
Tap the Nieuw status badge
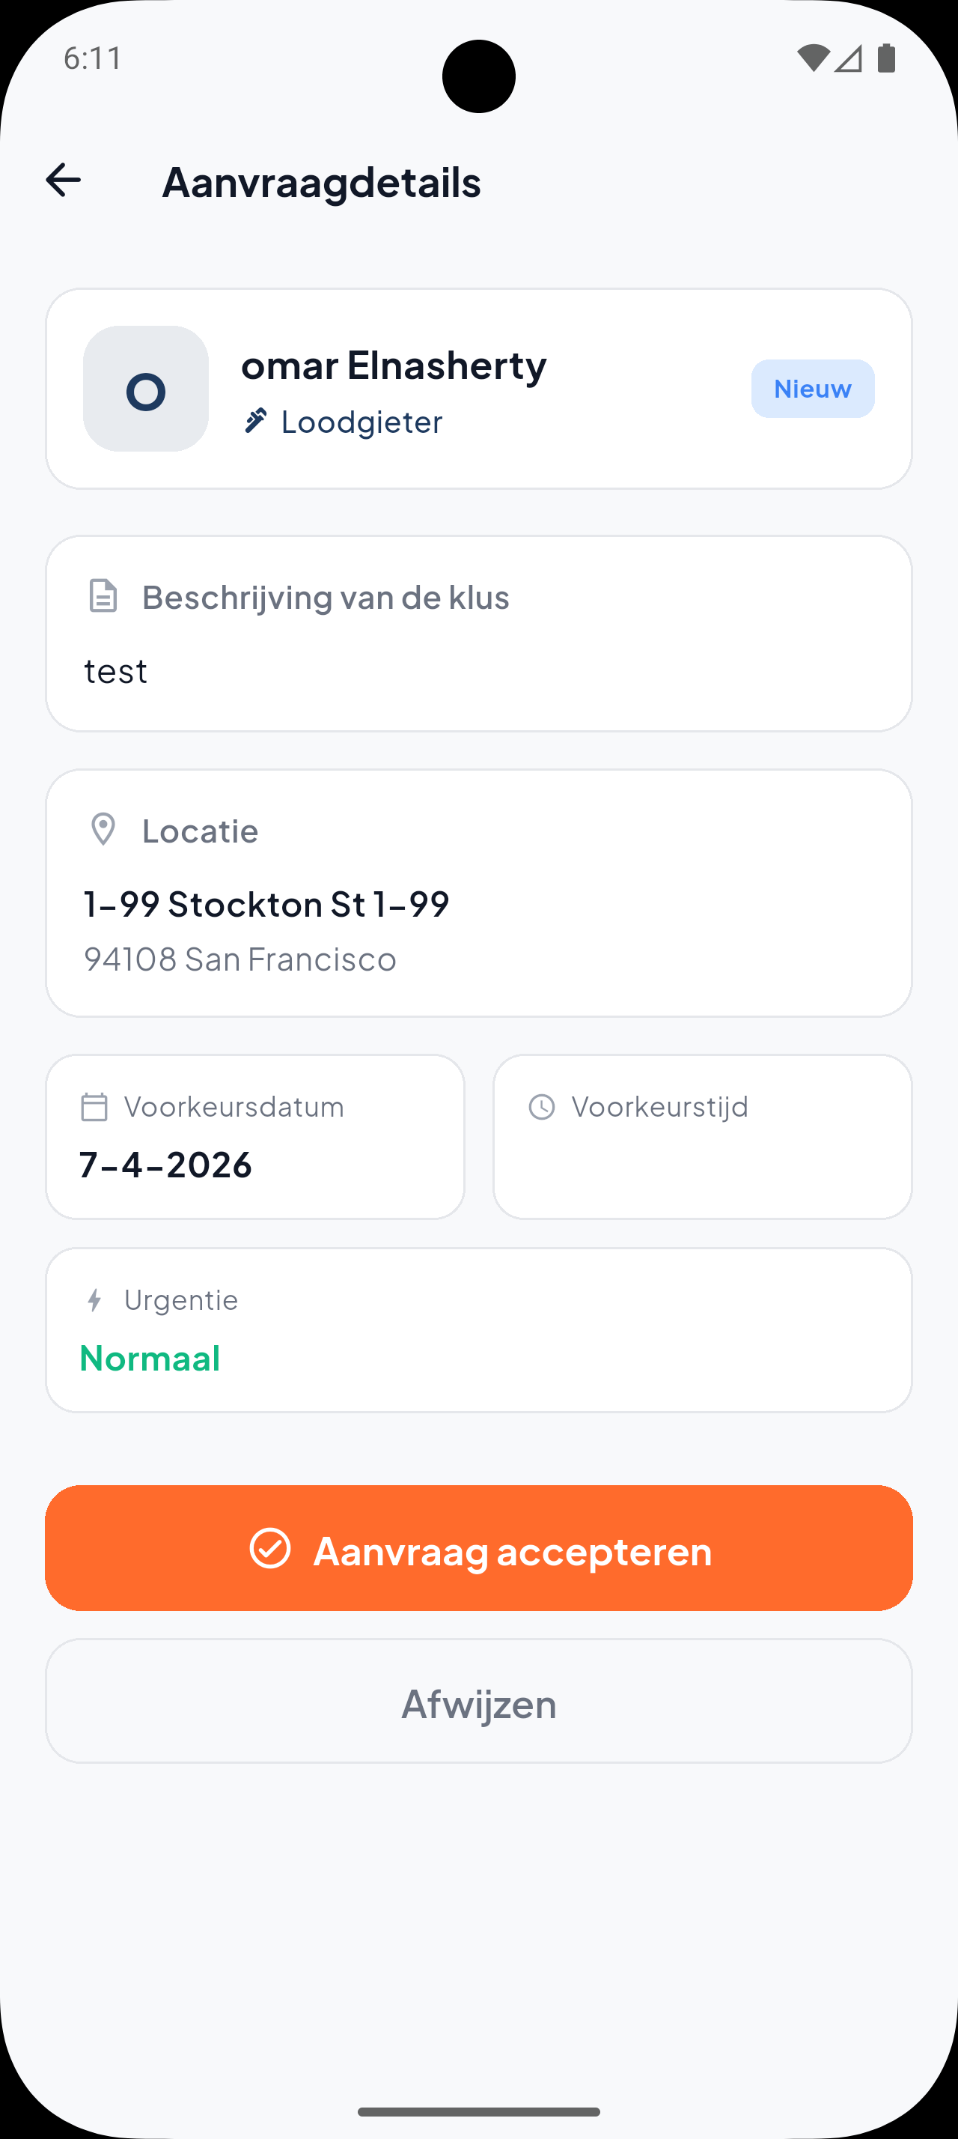pyautogui.click(x=812, y=389)
